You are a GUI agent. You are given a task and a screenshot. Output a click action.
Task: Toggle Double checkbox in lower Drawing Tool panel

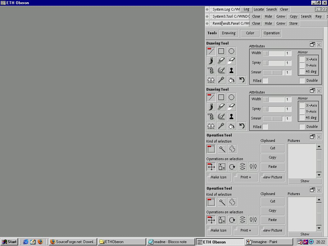(302, 127)
